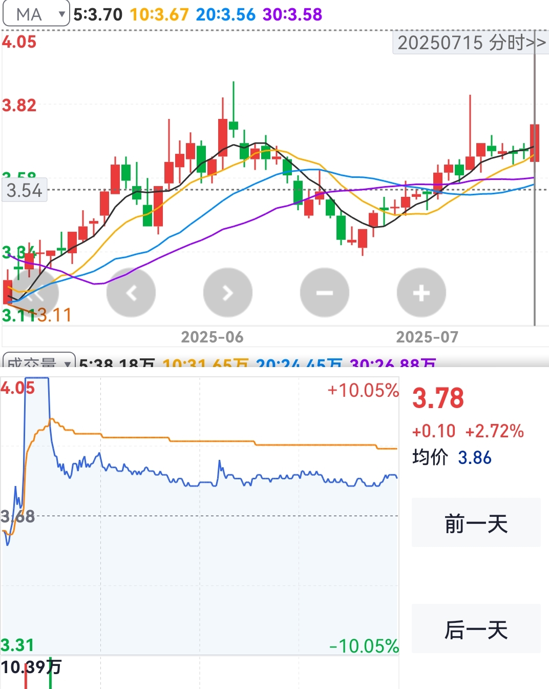Image resolution: width=549 pixels, height=689 pixels.
Task: Select the MA 10:3.67 value
Action: (x=159, y=14)
